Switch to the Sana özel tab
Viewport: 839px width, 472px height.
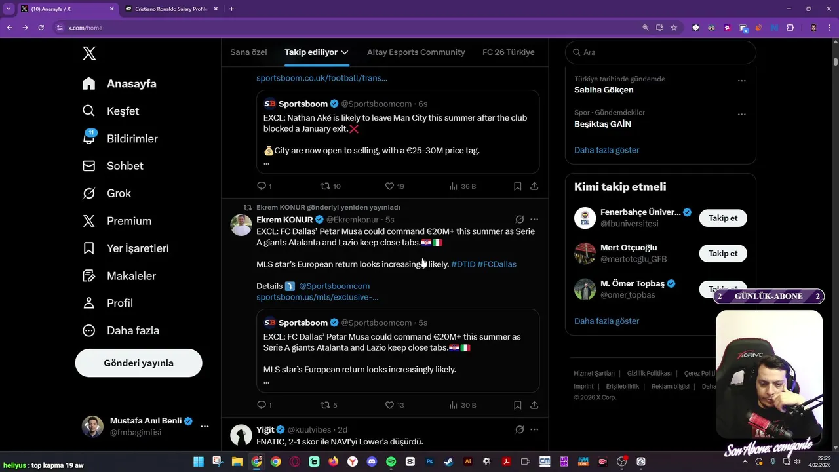pyautogui.click(x=248, y=52)
